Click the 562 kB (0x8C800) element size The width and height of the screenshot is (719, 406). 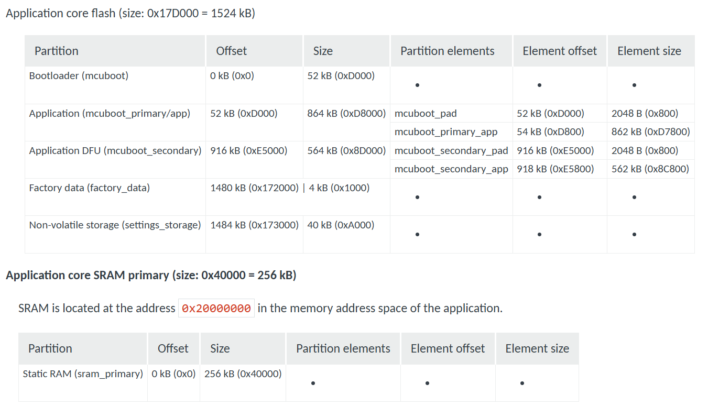pyautogui.click(x=650, y=169)
